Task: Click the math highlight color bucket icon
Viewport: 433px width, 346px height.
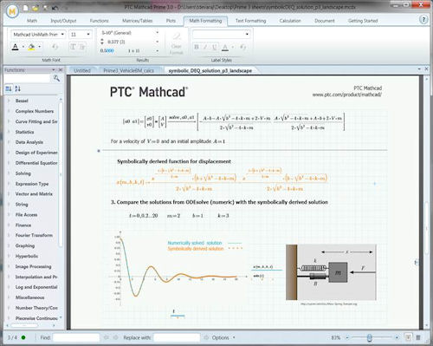Action: (x=31, y=47)
